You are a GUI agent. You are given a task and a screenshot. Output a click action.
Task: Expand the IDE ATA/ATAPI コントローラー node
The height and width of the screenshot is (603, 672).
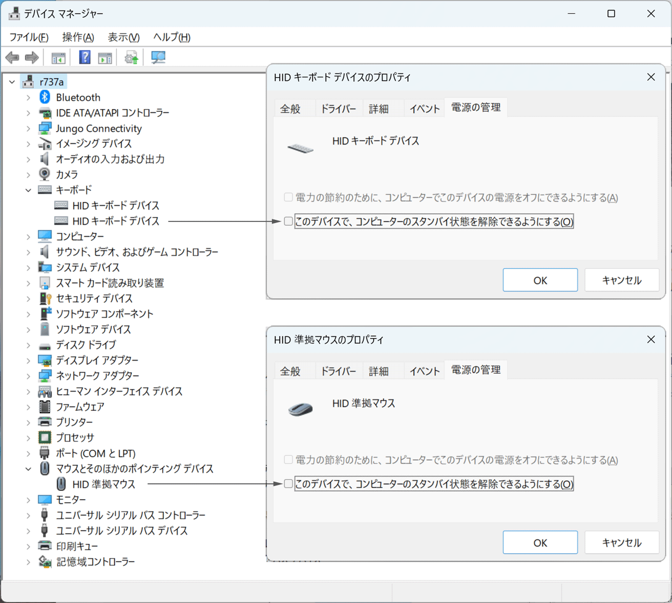tap(28, 113)
